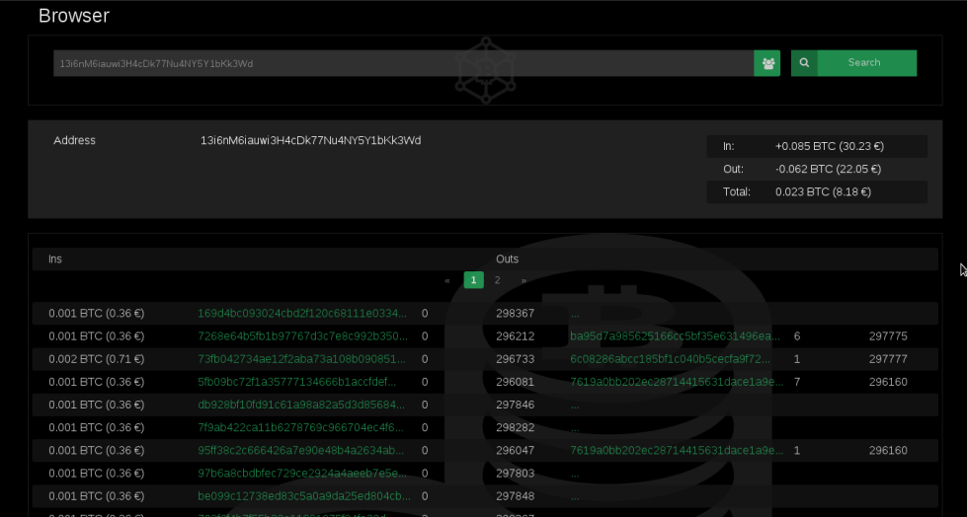Click the magnifier icon next to Search

tap(804, 63)
